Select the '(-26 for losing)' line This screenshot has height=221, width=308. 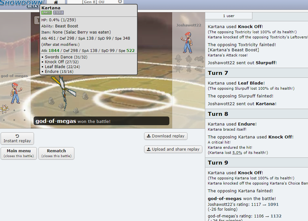click(223, 209)
